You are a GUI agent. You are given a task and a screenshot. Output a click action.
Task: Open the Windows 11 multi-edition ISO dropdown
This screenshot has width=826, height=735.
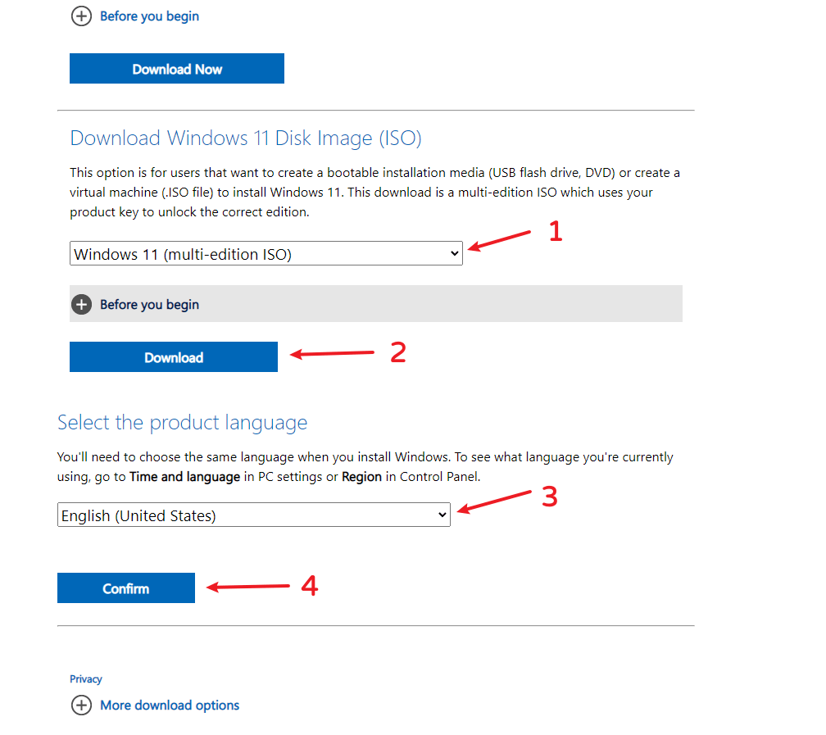(x=265, y=254)
